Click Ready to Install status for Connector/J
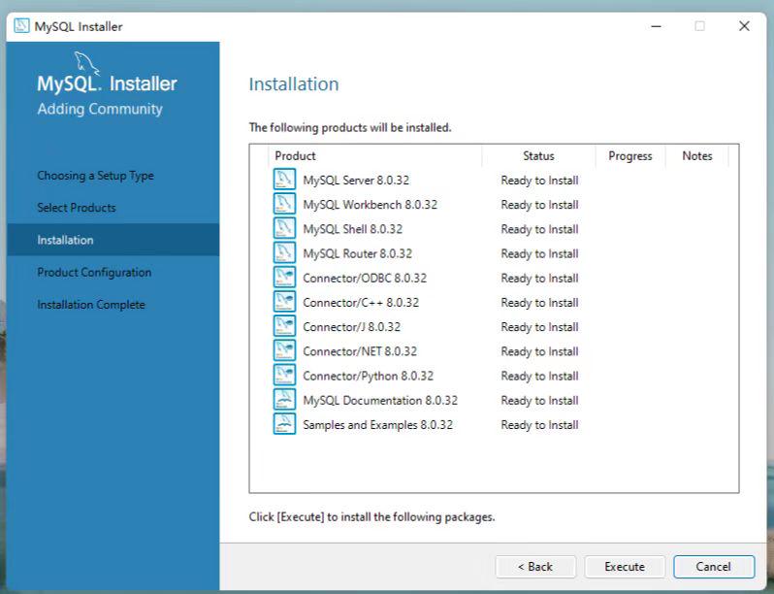The image size is (774, 594). (539, 327)
